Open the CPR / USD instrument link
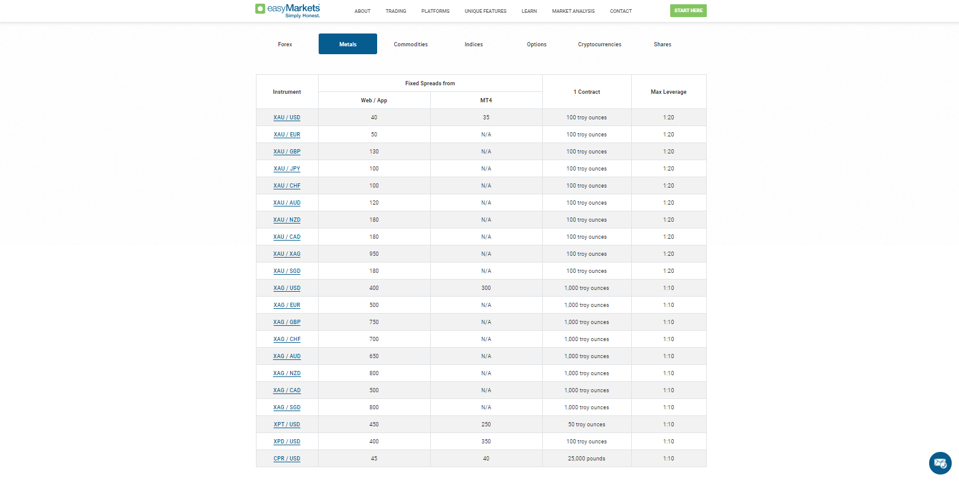959x483 pixels. [x=287, y=459]
